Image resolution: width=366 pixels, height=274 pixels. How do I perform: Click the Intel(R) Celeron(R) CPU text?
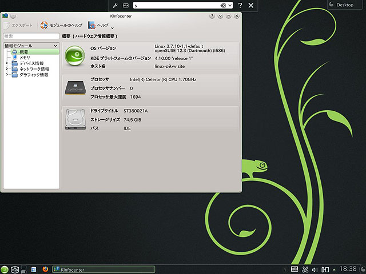coord(163,79)
